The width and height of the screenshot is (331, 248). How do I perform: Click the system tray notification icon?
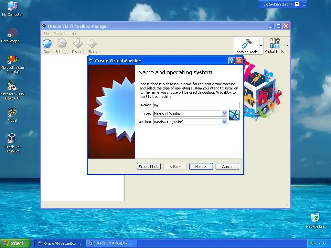[313, 243]
